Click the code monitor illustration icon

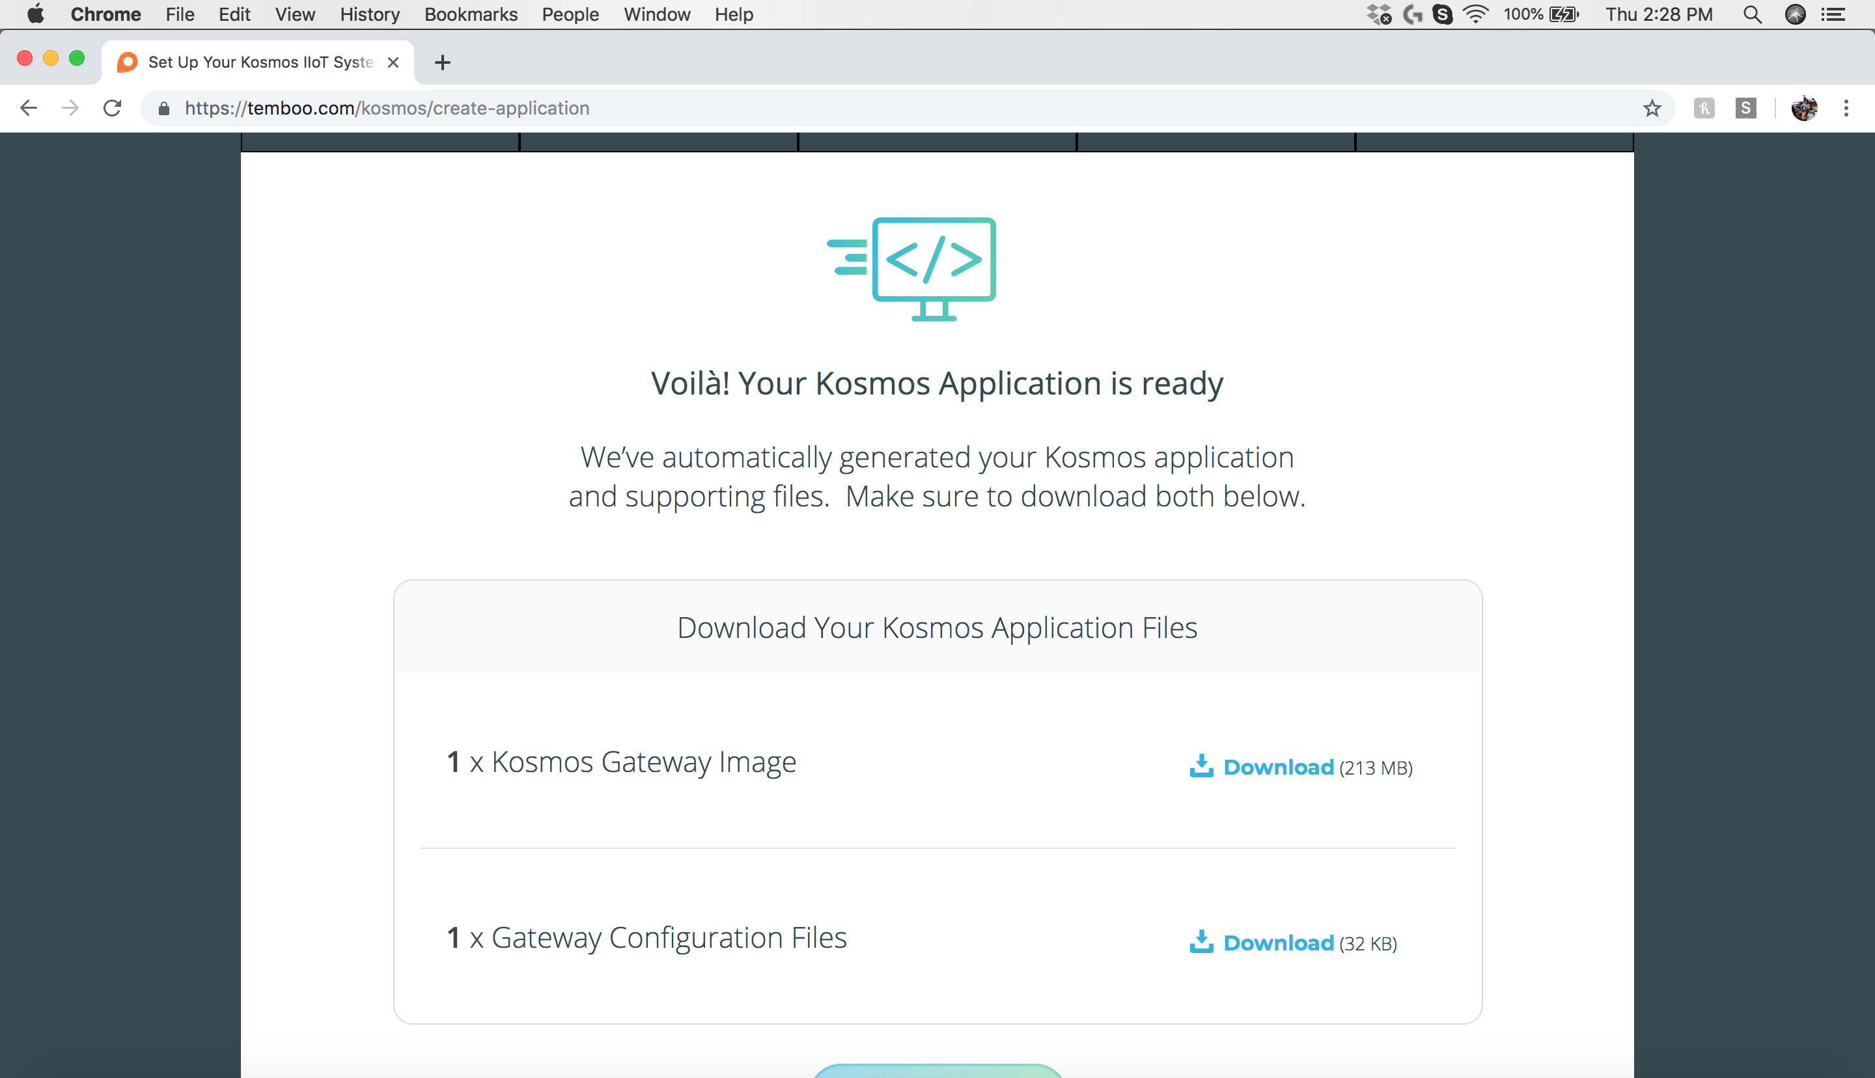pos(911,269)
